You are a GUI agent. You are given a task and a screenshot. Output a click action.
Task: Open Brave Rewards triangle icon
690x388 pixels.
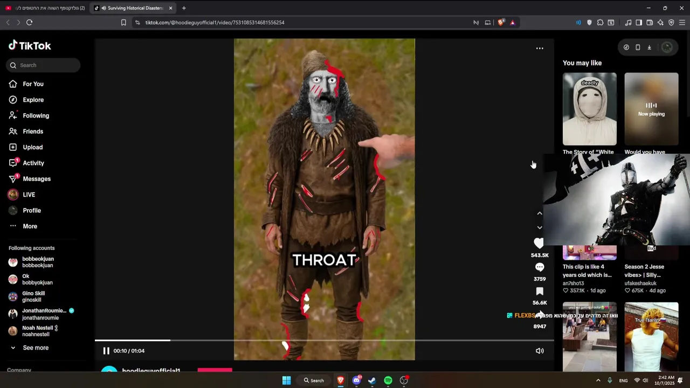[x=512, y=23]
